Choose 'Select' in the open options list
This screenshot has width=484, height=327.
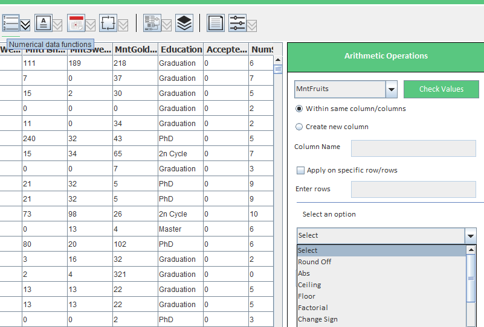381,250
